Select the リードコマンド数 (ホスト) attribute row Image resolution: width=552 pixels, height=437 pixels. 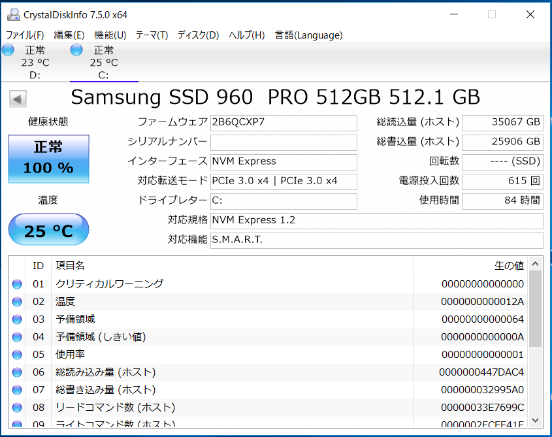[x=268, y=408]
